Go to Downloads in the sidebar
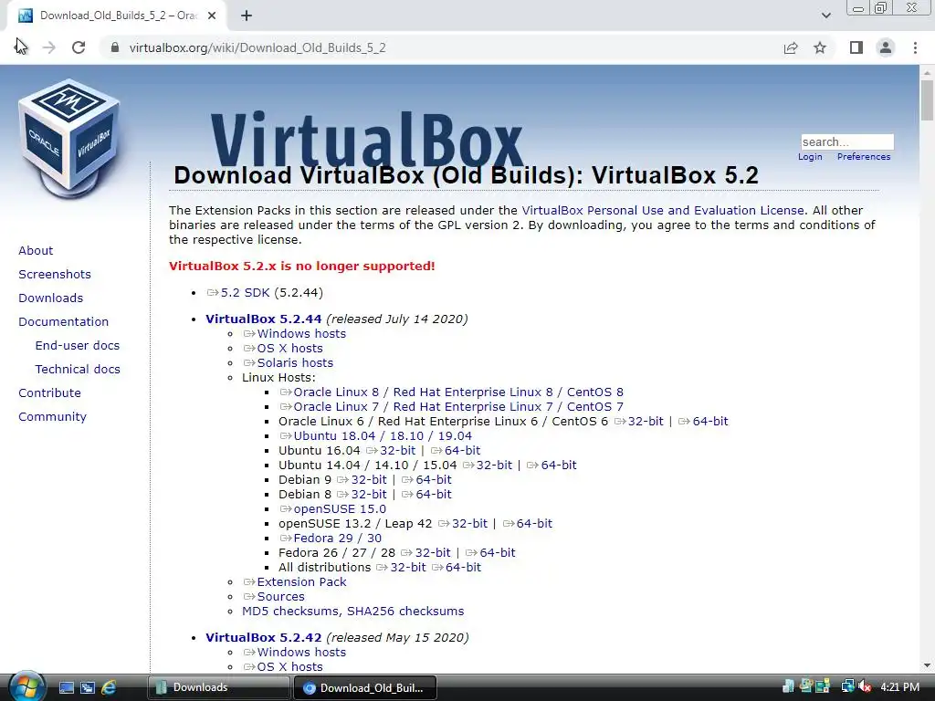Screen dimensions: 935x701 pos(51,298)
